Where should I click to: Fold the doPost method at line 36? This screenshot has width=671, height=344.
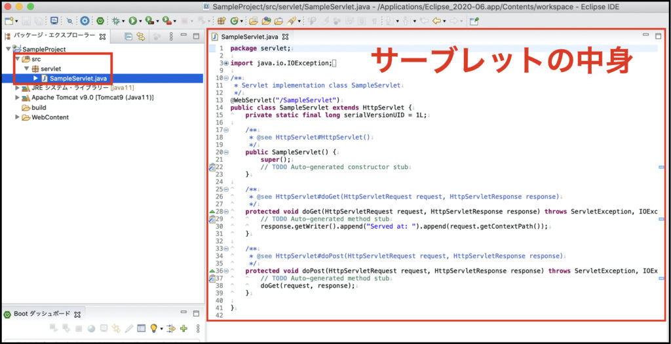pyautogui.click(x=226, y=271)
